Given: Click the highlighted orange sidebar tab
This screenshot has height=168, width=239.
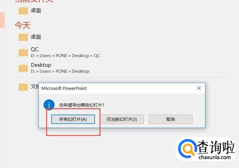Looking at the screenshot, I should pyautogui.click(x=2, y=20).
